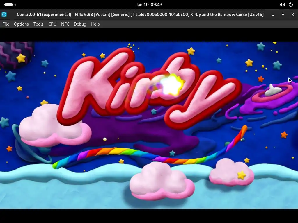The image size is (298, 223).
Task: Open the Debug menu
Action: (80, 24)
